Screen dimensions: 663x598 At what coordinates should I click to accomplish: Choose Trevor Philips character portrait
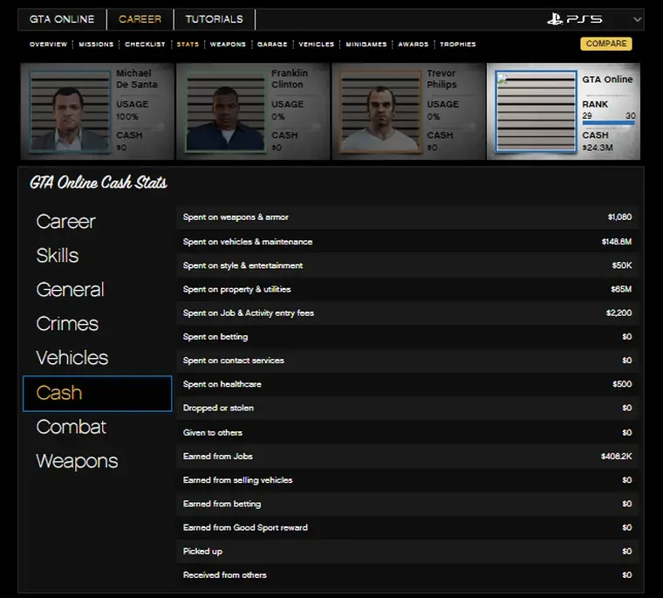(x=380, y=112)
